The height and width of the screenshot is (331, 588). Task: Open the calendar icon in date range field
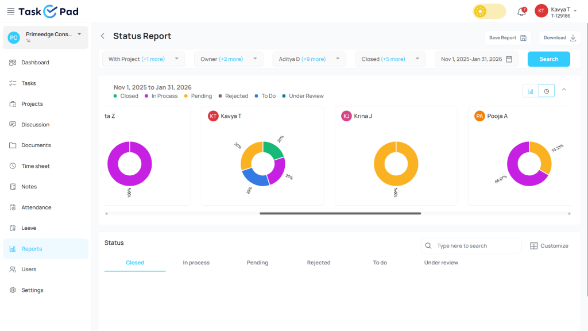click(x=509, y=59)
